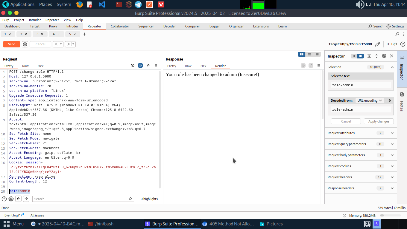Open Inspector settings gear

[384, 56]
